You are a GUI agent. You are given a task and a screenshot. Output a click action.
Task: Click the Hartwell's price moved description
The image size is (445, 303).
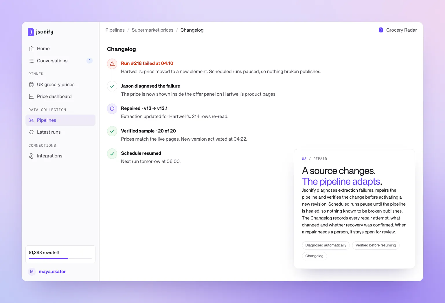coord(221,72)
